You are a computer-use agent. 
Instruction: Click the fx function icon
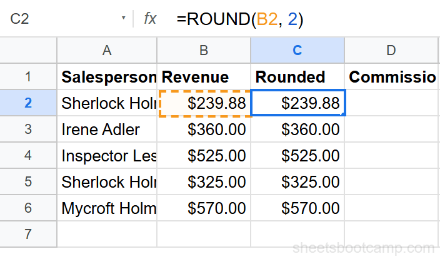click(x=150, y=19)
